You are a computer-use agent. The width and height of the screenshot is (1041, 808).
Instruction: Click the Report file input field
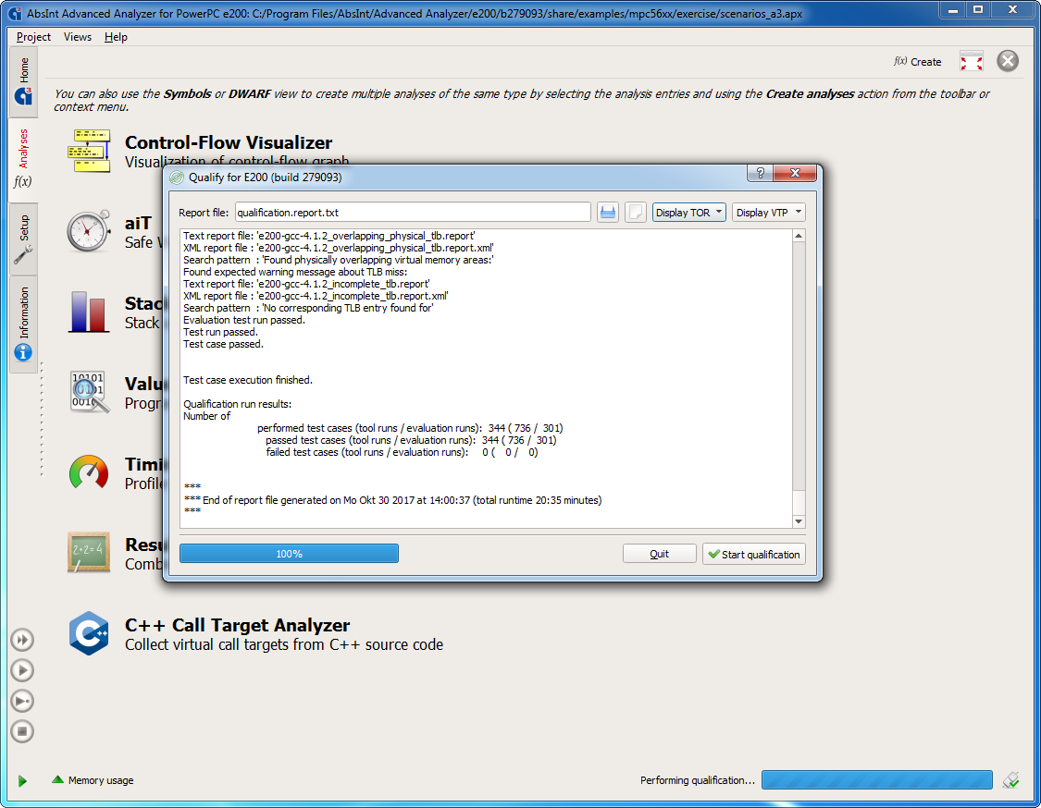(x=413, y=213)
